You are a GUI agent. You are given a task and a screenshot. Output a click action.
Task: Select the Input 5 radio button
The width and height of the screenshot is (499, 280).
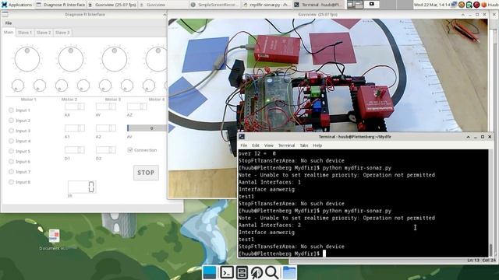coord(11,152)
